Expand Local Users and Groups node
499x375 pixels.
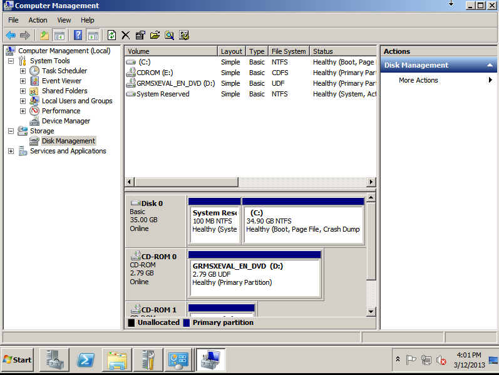pos(23,101)
